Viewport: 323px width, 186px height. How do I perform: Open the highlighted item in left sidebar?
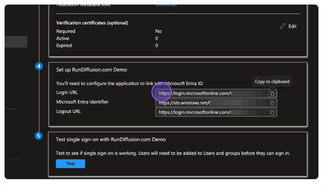(16, 42)
